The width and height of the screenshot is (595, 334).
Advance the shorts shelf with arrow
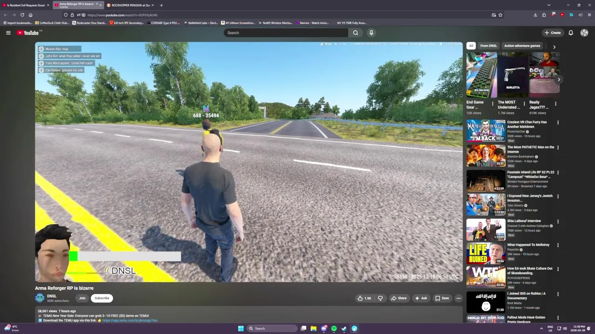(x=559, y=79)
